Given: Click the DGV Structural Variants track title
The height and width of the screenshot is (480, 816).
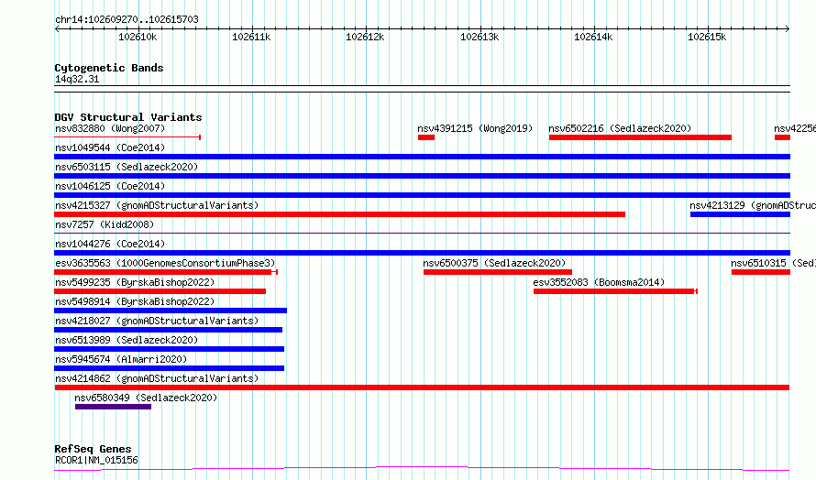Looking at the screenshot, I should (128, 117).
